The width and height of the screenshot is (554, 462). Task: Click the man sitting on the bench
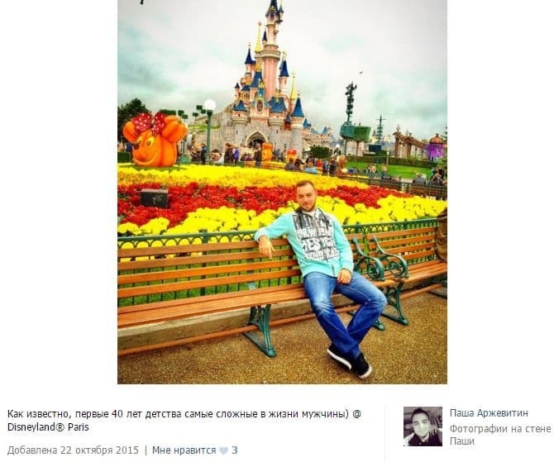point(321,275)
